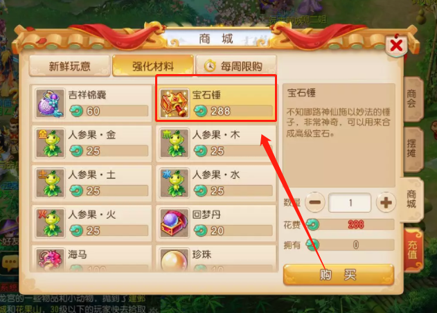Go to the 商会 side tab
This screenshot has height=313, width=437.
(413, 98)
